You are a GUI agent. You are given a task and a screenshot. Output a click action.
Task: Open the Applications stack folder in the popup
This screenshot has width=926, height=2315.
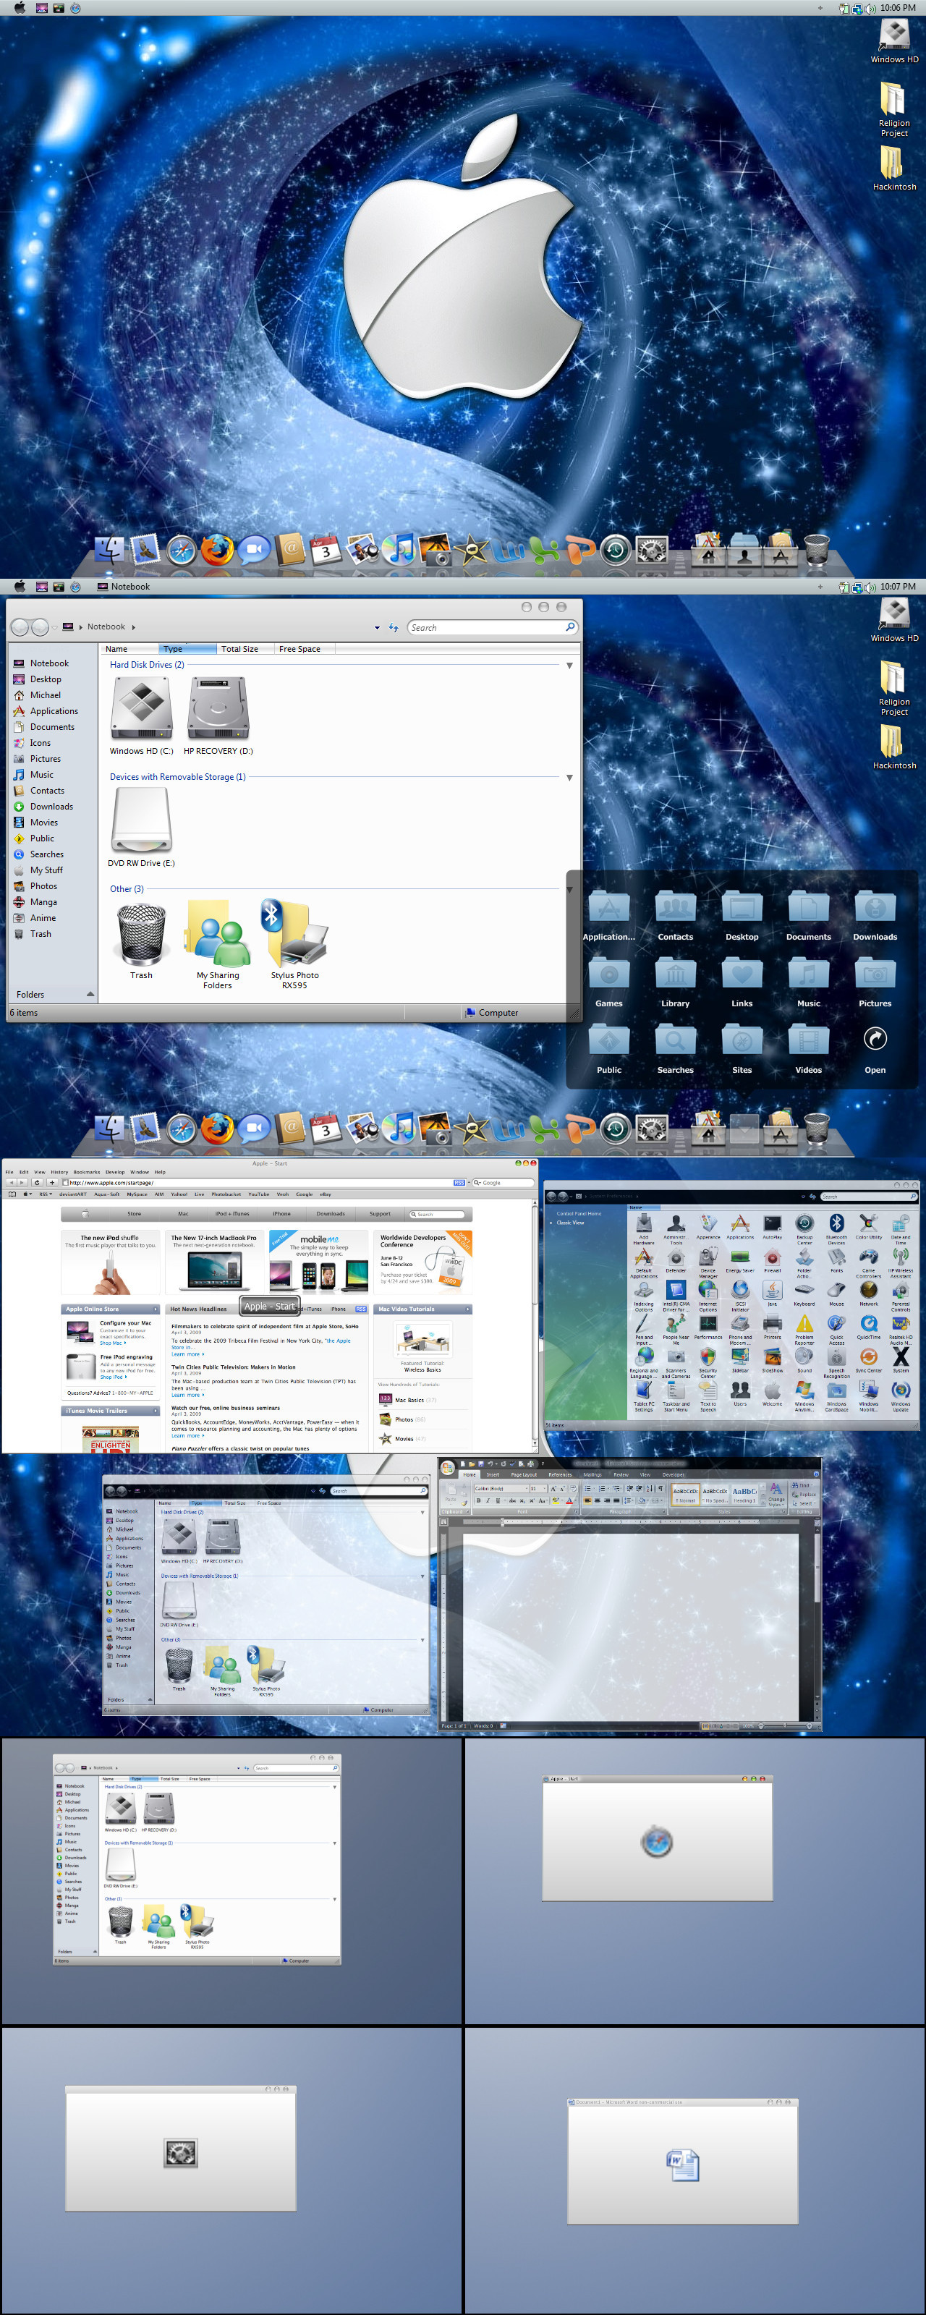click(608, 916)
